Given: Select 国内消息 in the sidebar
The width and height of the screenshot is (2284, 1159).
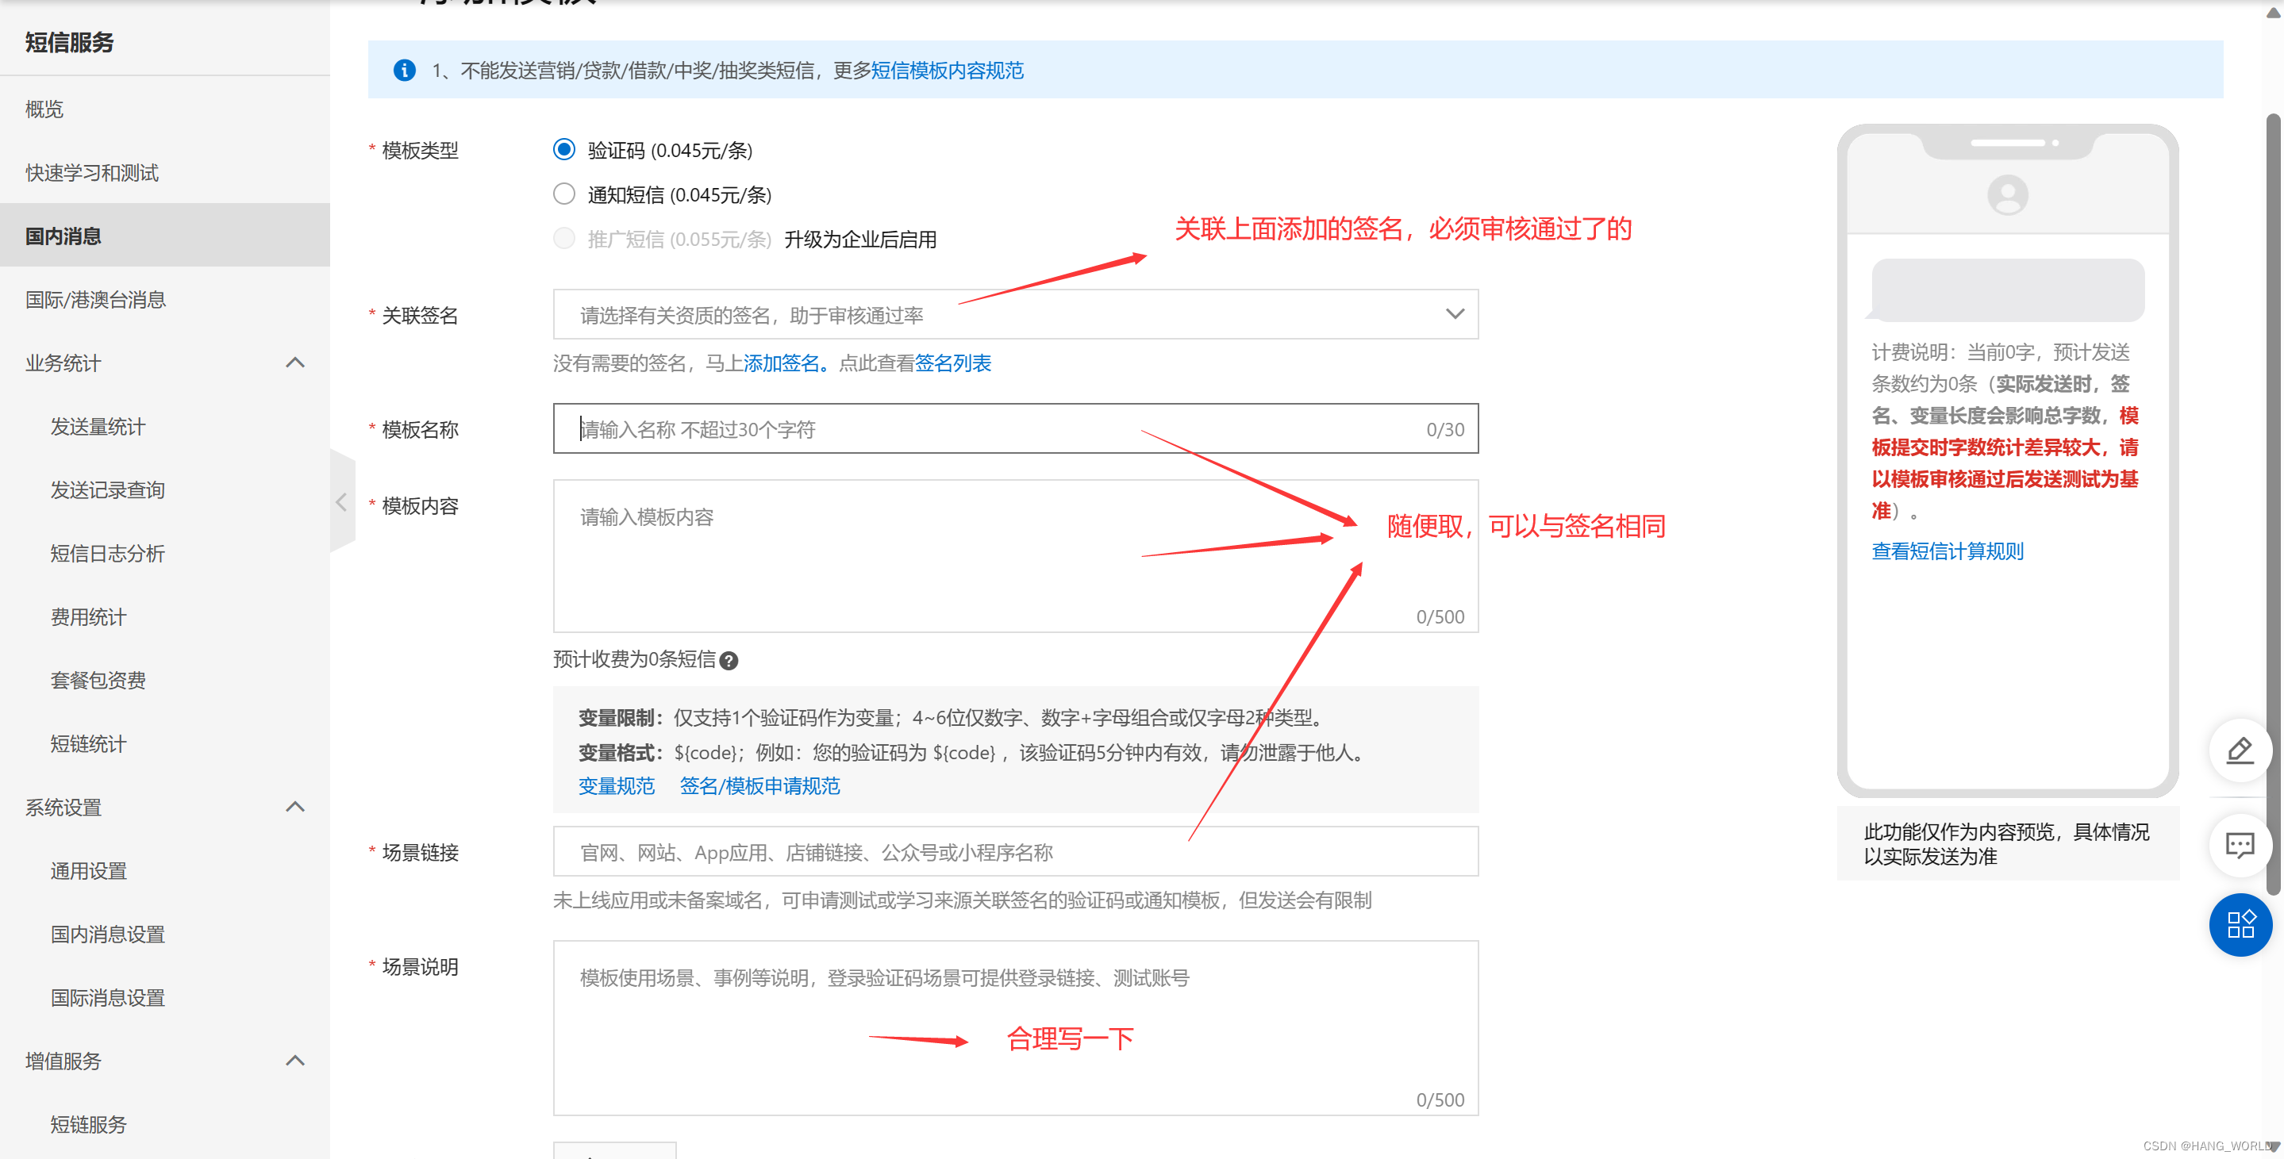Looking at the screenshot, I should (x=165, y=236).
